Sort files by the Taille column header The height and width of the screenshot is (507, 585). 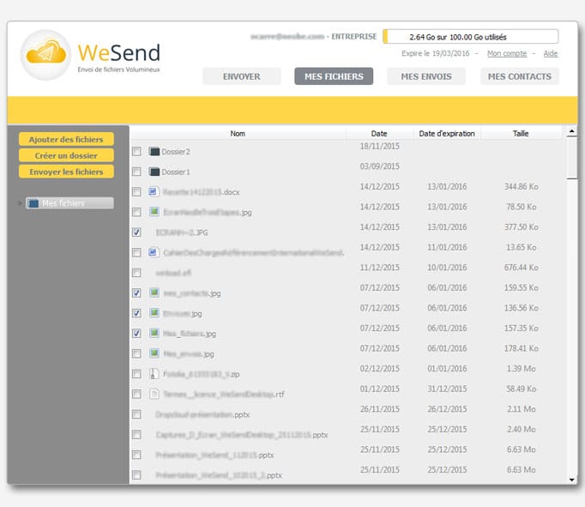point(521,133)
